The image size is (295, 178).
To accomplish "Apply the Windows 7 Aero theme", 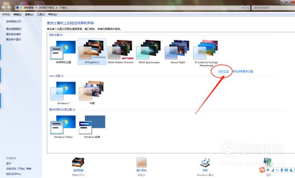I will [x=63, y=93].
